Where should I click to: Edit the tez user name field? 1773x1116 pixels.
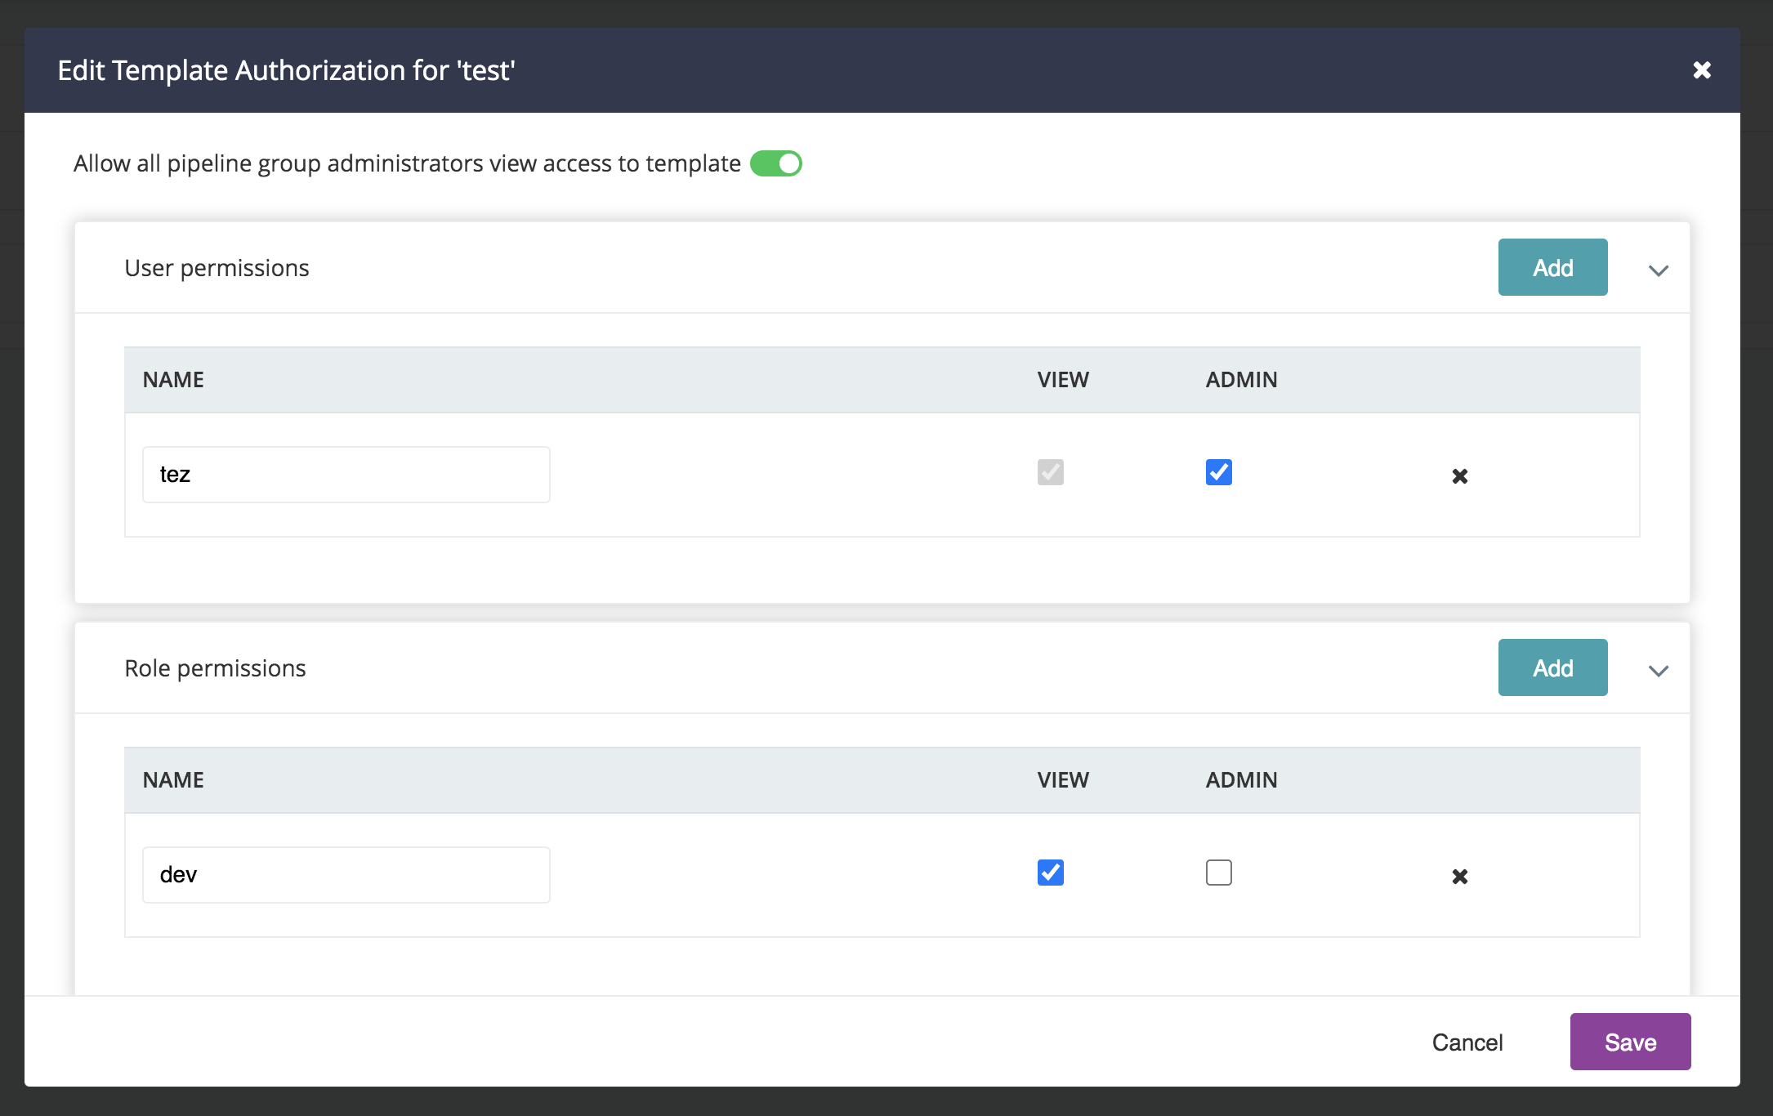coord(346,475)
